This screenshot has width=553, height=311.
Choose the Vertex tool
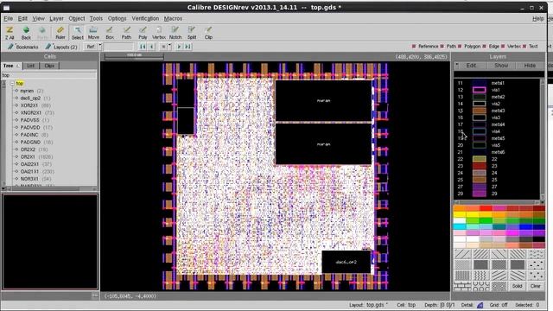159,33
